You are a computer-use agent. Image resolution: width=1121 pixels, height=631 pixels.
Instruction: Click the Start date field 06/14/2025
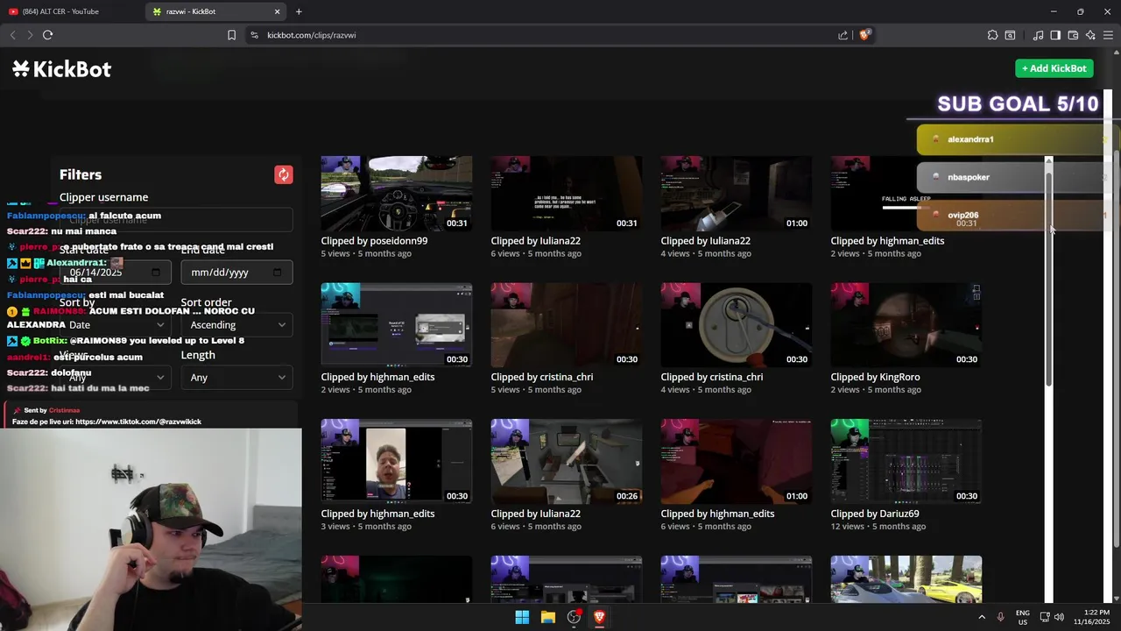(116, 273)
